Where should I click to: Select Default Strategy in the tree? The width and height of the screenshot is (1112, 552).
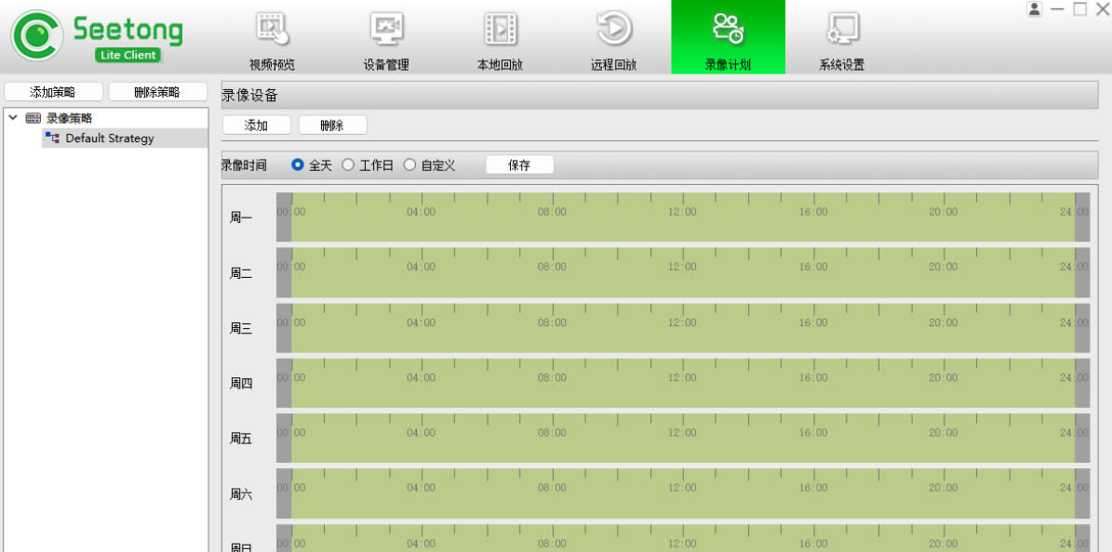109,138
